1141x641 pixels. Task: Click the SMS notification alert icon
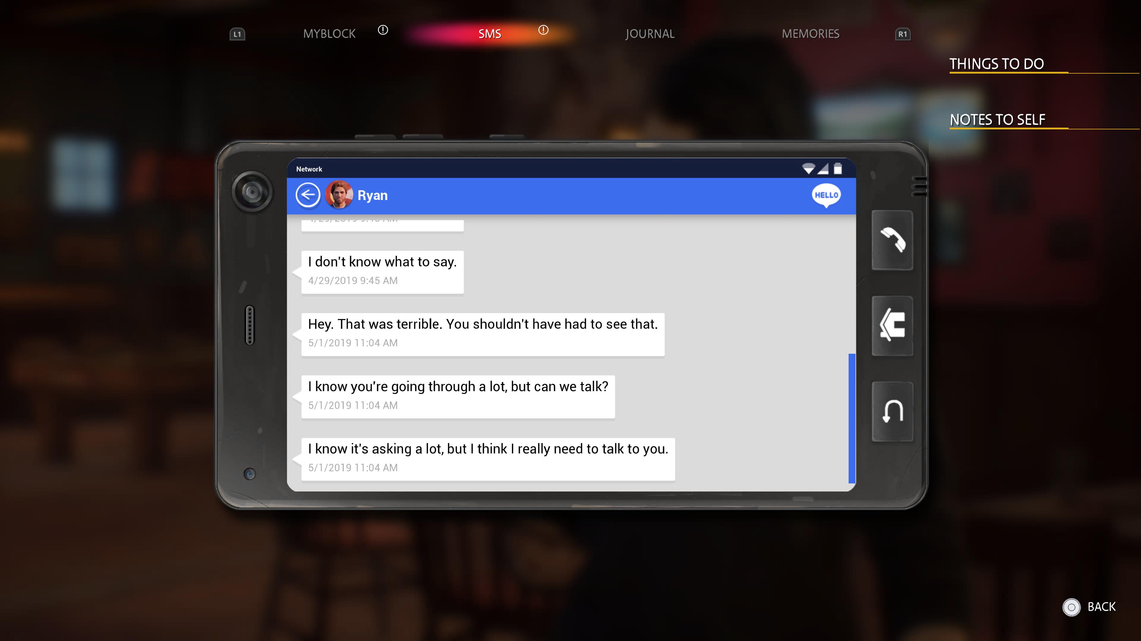(543, 30)
